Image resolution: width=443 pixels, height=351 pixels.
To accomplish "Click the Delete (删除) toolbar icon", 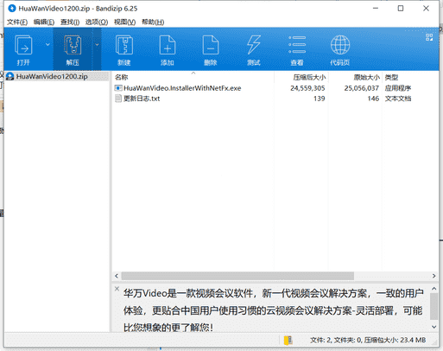I will point(211,45).
